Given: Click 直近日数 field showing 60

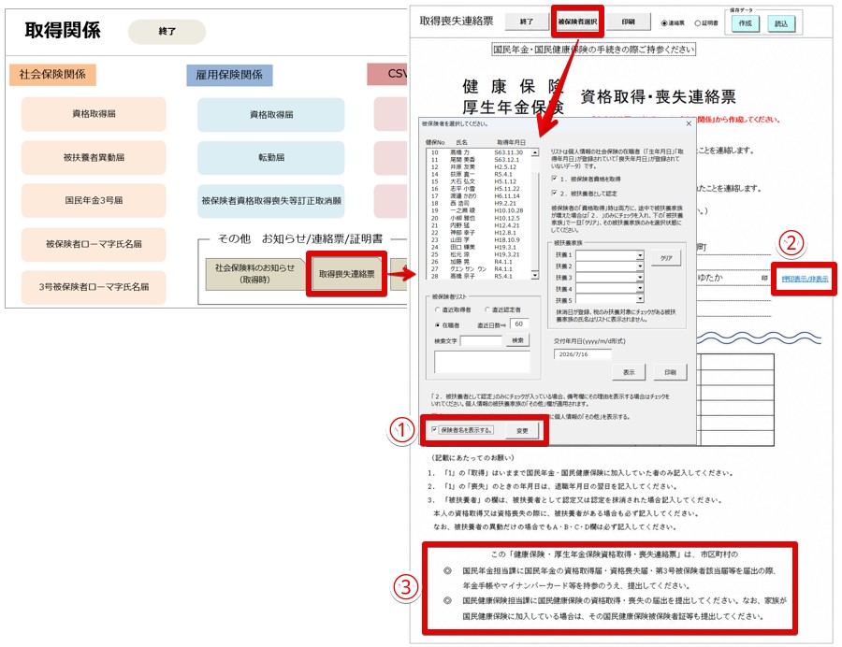Looking at the screenshot, I should [519, 324].
